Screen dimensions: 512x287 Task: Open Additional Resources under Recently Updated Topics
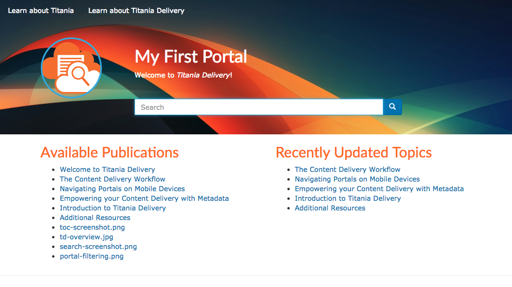[x=330, y=208]
